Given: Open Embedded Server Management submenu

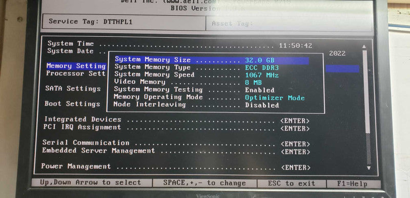Looking at the screenshot, I should point(176,151).
